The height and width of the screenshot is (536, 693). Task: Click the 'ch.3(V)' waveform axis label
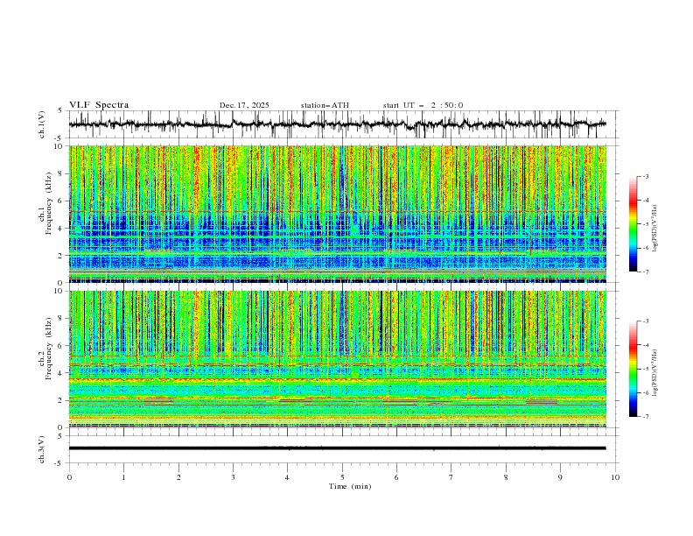[x=42, y=449]
